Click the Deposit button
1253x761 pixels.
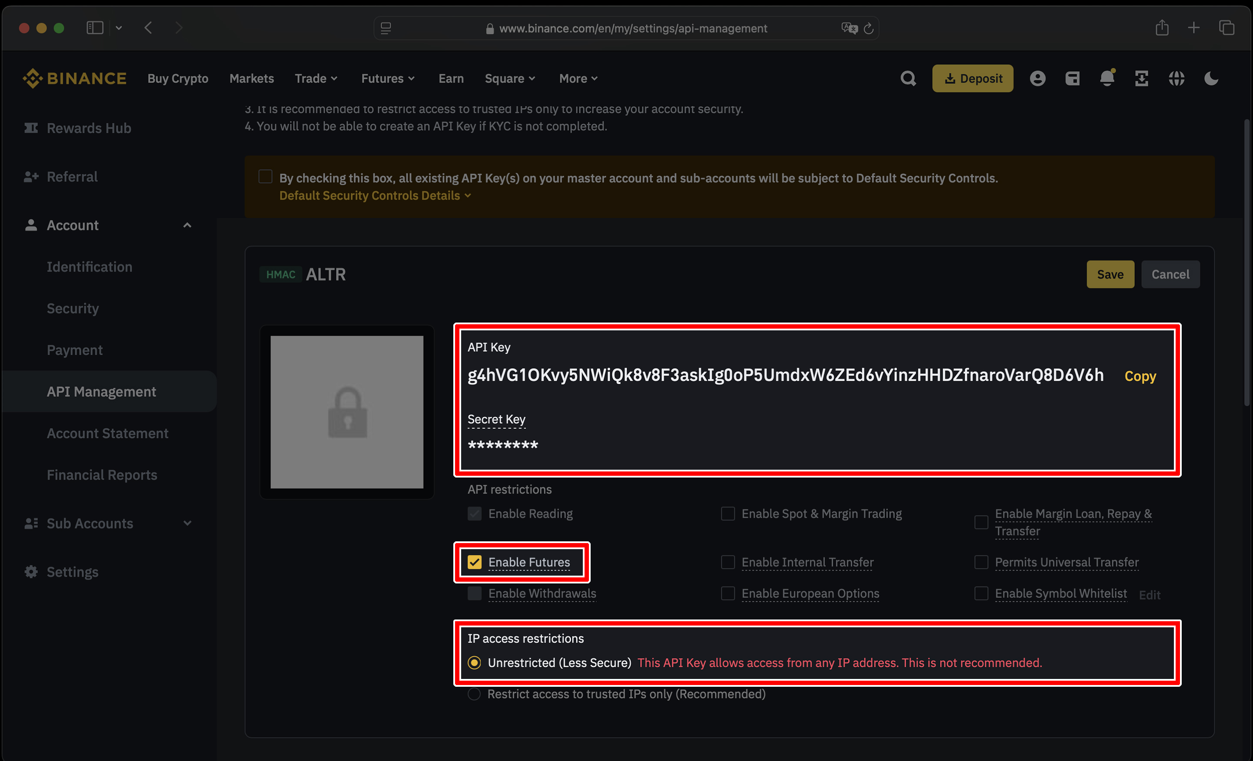pyautogui.click(x=972, y=78)
